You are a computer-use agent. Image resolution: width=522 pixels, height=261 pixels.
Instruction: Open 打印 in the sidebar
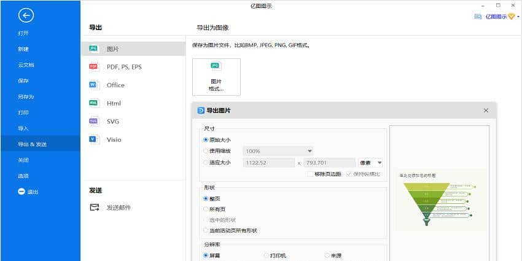pyautogui.click(x=23, y=112)
